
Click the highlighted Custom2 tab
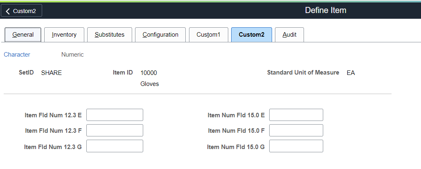252,35
